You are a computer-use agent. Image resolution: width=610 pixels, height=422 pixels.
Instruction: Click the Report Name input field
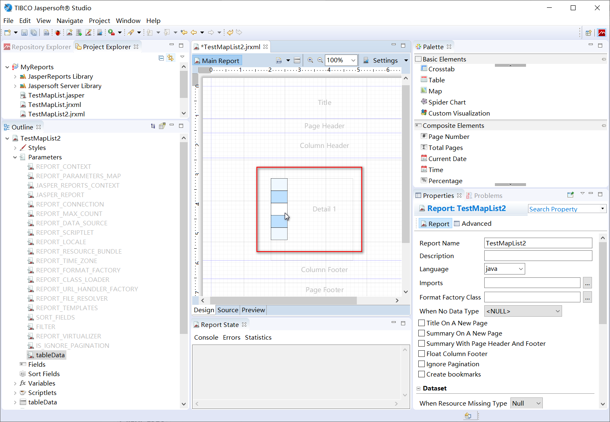tap(538, 243)
